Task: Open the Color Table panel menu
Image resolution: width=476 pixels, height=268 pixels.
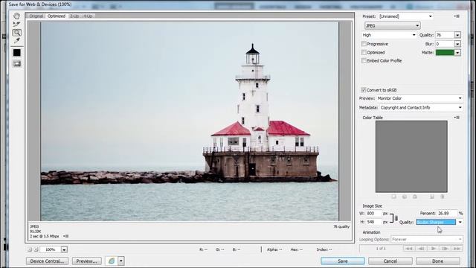Action: (457, 118)
